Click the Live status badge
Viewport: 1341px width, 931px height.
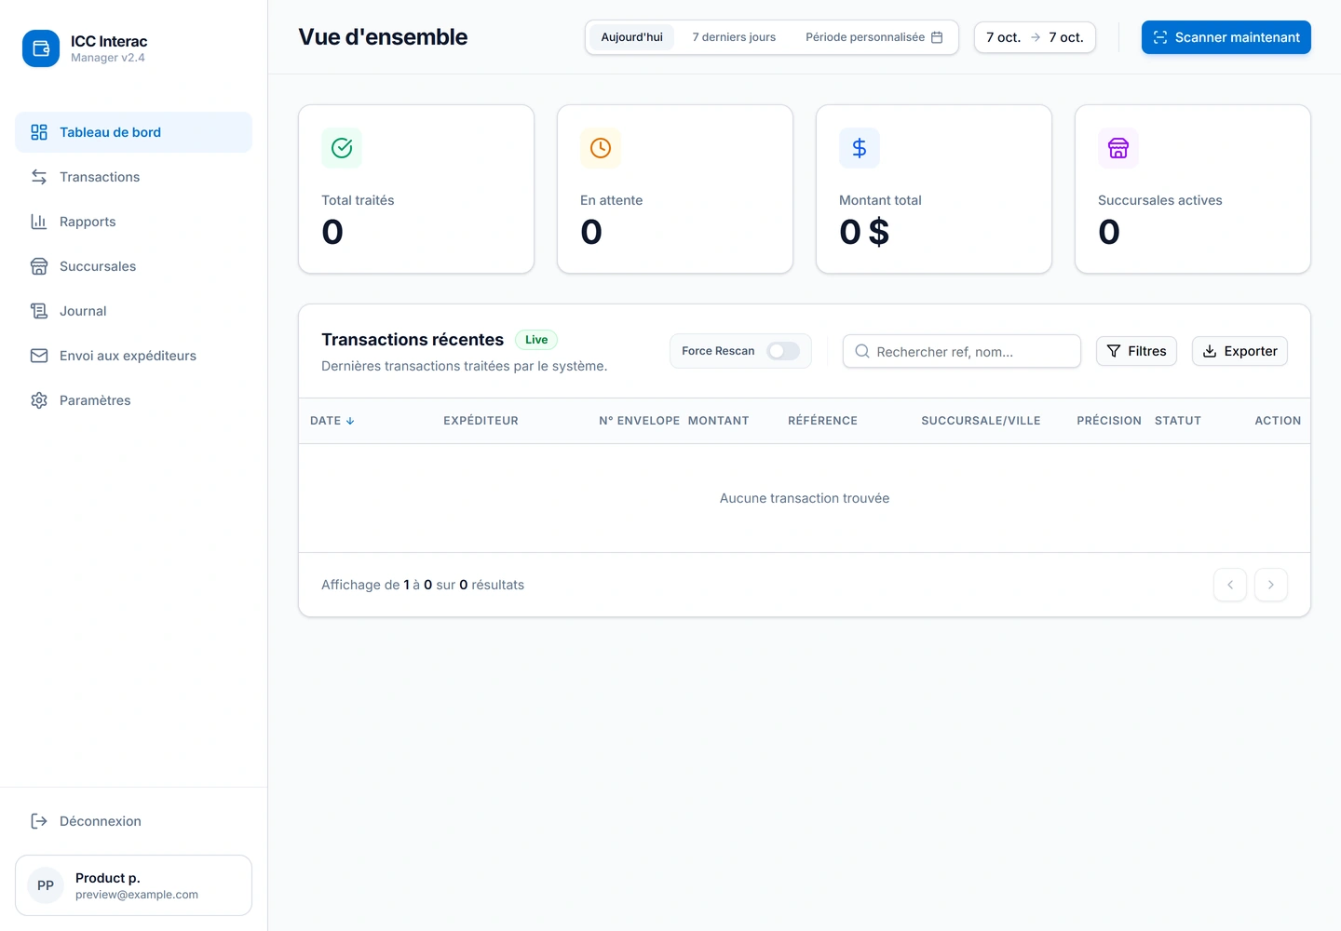click(x=536, y=340)
